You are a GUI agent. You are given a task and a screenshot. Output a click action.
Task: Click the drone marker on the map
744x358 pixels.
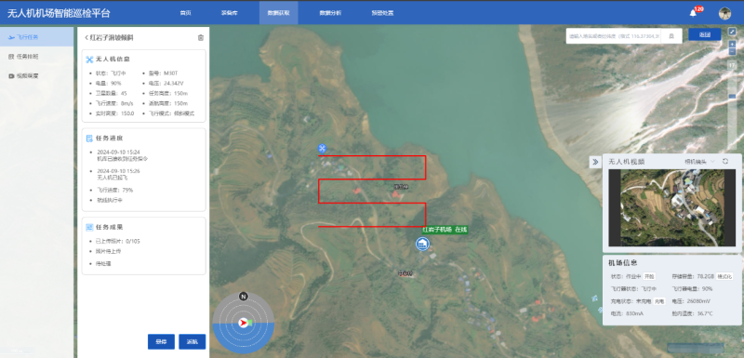pyautogui.click(x=323, y=149)
